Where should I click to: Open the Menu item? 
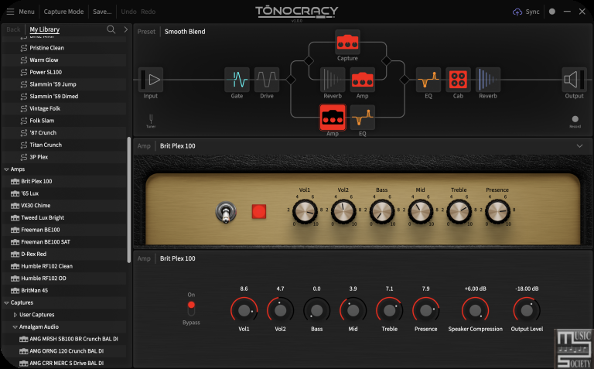(26, 12)
